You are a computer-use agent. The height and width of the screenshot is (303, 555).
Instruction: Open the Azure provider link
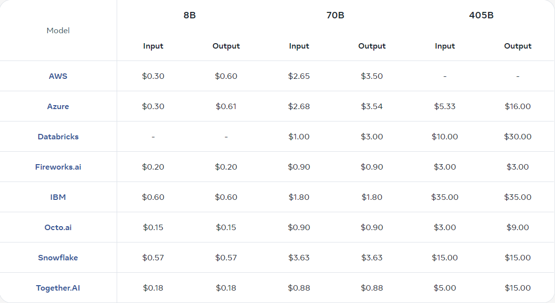coord(58,107)
